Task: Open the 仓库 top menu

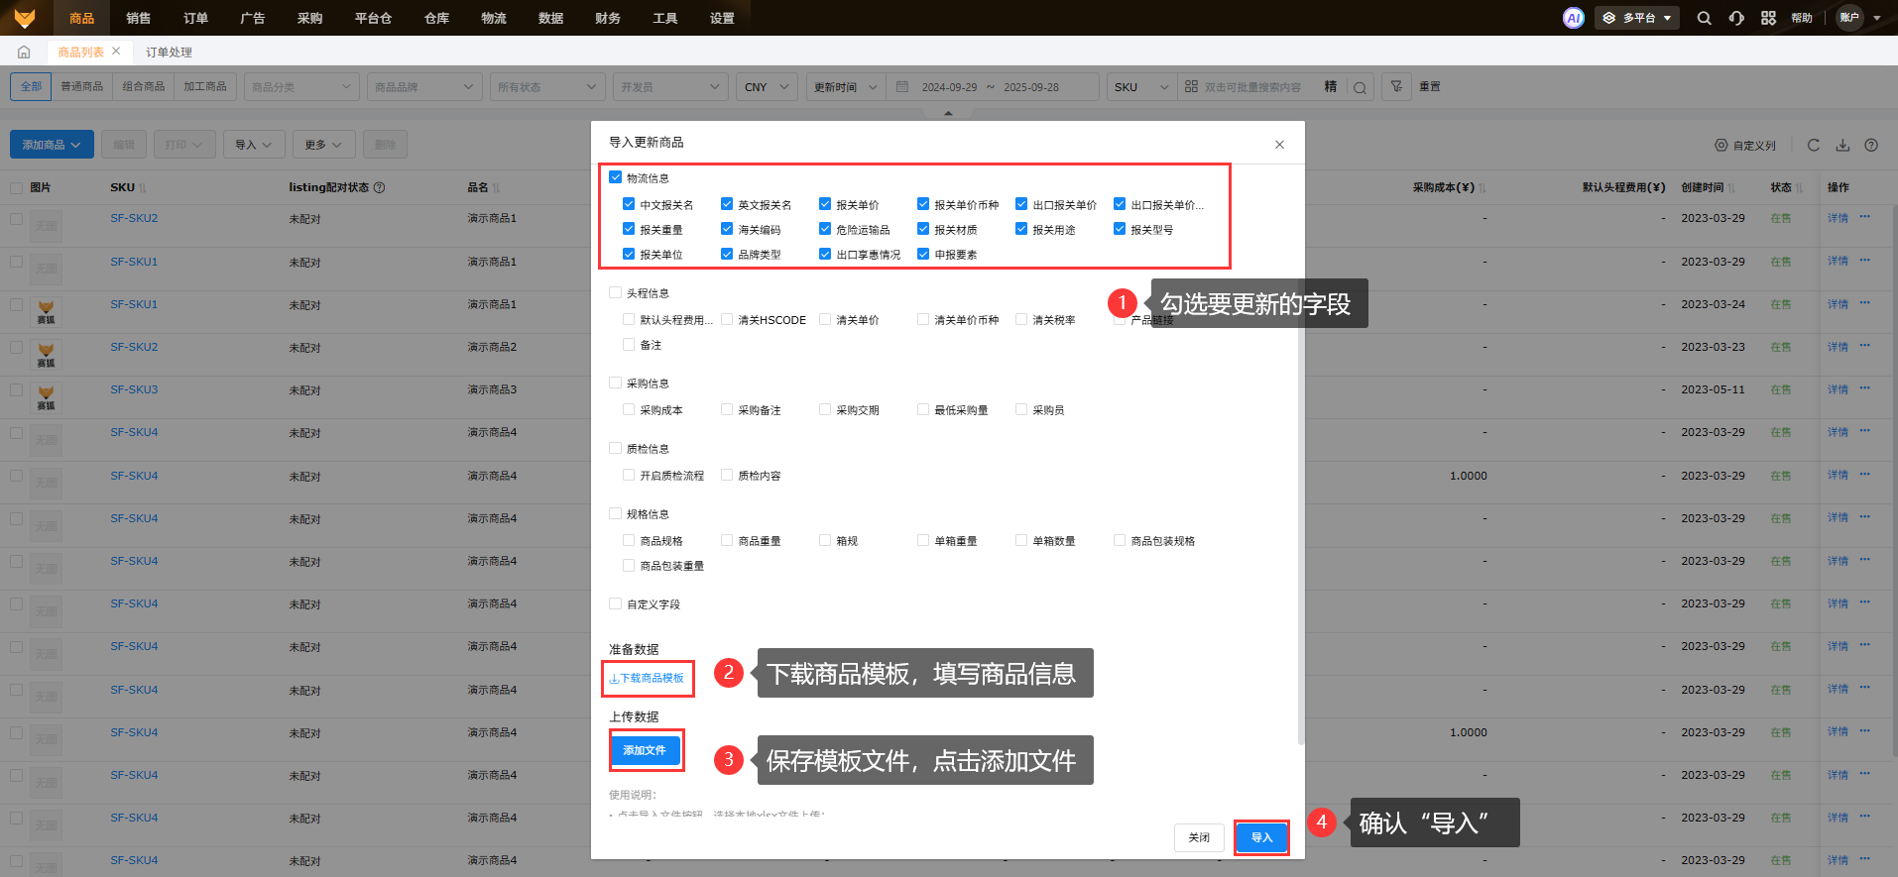Action: point(436,18)
